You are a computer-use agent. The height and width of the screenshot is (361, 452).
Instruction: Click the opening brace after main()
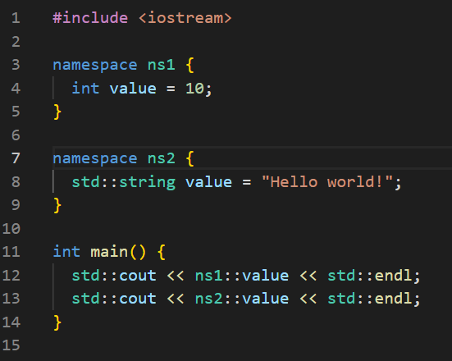[x=162, y=252]
